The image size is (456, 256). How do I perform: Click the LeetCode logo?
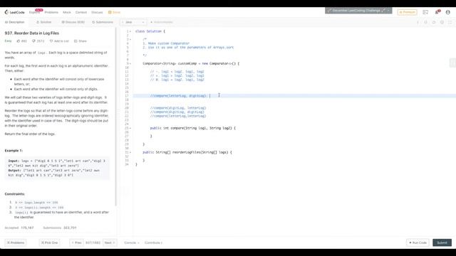14,12
